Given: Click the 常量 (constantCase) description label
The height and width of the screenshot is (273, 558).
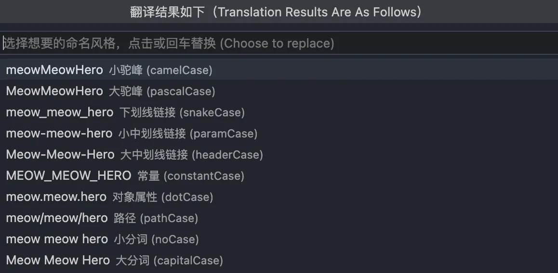Looking at the screenshot, I should [191, 176].
